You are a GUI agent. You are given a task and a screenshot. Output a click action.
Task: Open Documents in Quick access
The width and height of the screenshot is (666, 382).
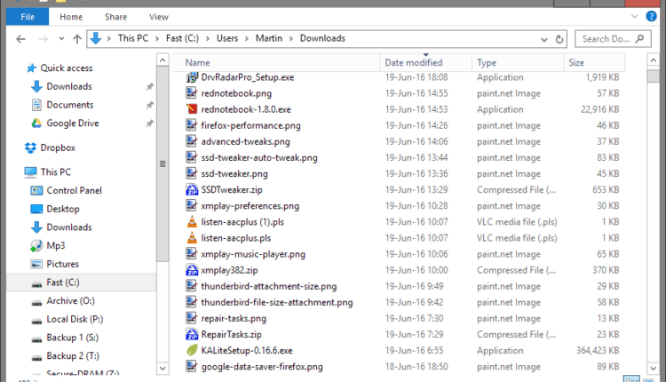69,105
